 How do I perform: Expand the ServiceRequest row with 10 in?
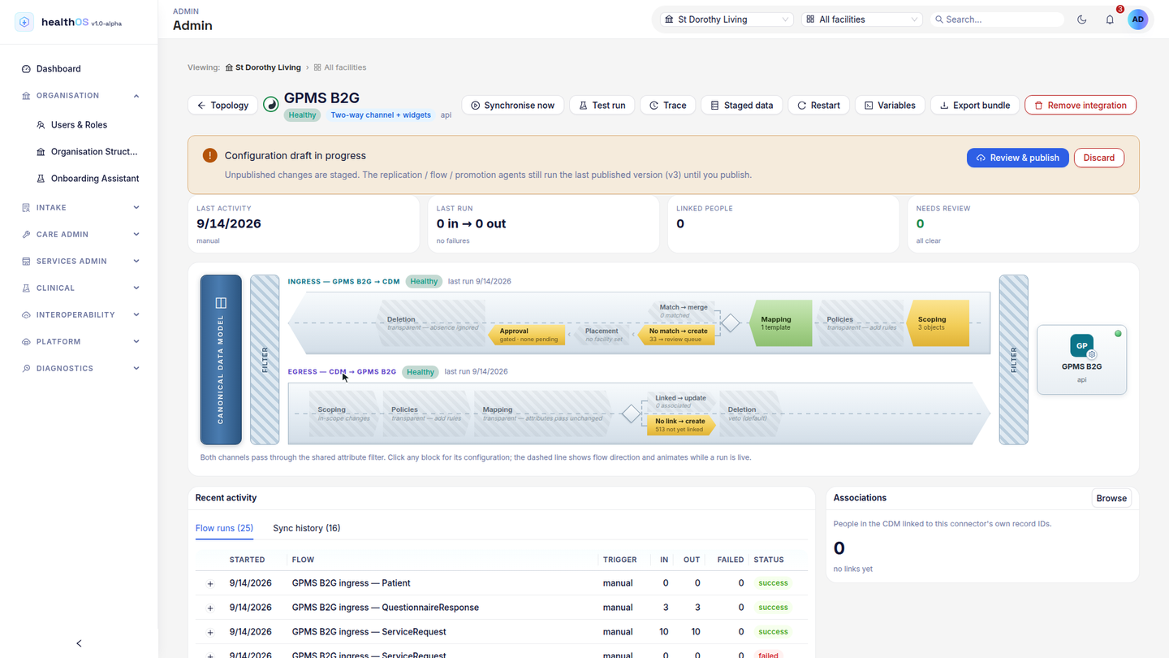click(x=210, y=632)
